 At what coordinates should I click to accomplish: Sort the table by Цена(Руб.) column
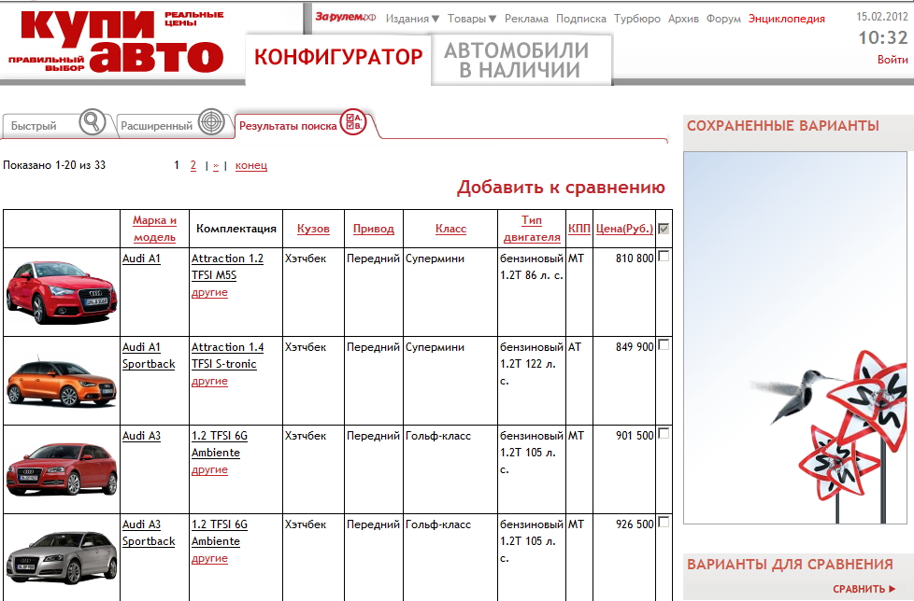[624, 229]
